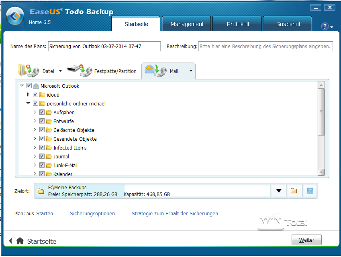Click the Gelöschte Objekte folder icon
This screenshot has height=257, width=341.
[x=49, y=130]
